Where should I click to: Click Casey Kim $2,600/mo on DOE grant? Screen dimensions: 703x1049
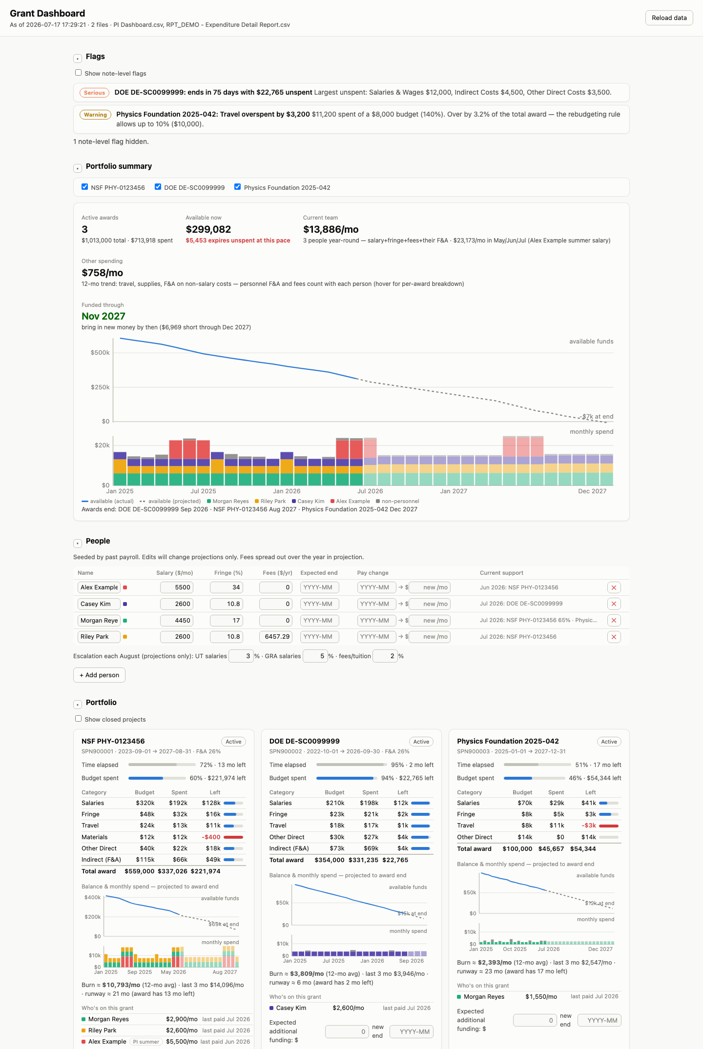coord(348,1008)
